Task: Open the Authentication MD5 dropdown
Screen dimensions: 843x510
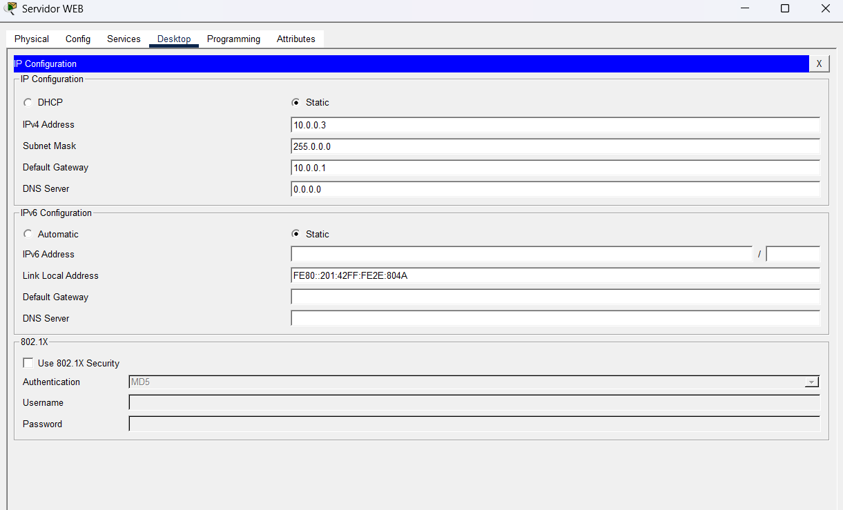Action: (474, 382)
